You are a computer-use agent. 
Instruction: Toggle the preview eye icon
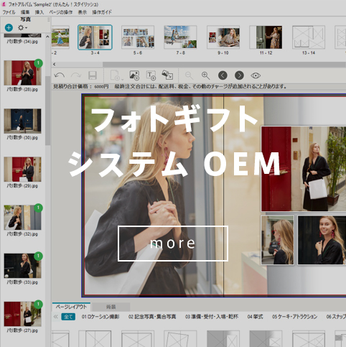[256, 75]
